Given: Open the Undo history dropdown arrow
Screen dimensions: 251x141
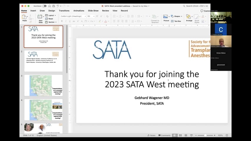Looking at the screenshot, I should [61, 6].
